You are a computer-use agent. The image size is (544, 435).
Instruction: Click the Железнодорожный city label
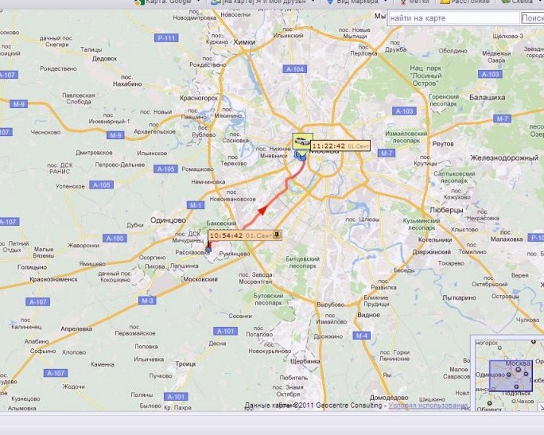pos(504,157)
